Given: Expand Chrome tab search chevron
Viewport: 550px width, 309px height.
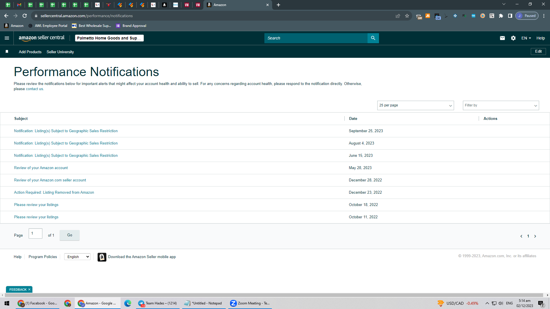Looking at the screenshot, I should [x=504, y=4].
